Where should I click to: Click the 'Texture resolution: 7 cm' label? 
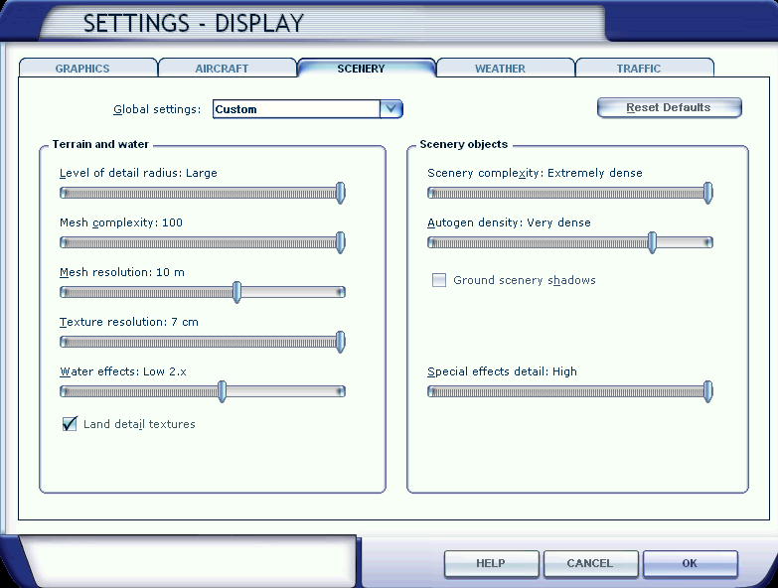tap(129, 322)
